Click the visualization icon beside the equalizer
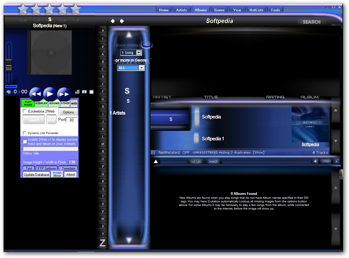 pyautogui.click(x=84, y=92)
